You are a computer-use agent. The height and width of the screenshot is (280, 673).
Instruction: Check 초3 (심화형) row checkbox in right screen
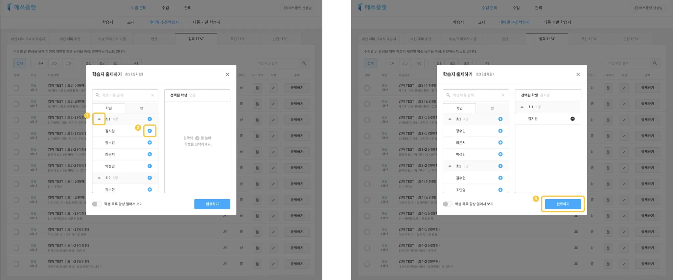[367, 88]
